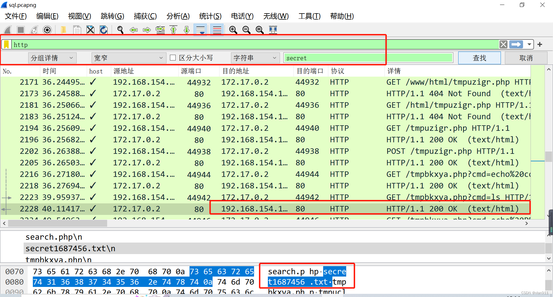The width and height of the screenshot is (553, 297).
Task: Select packet 2216 tmpbkxya.php cmd=echo
Action: click(x=265, y=174)
